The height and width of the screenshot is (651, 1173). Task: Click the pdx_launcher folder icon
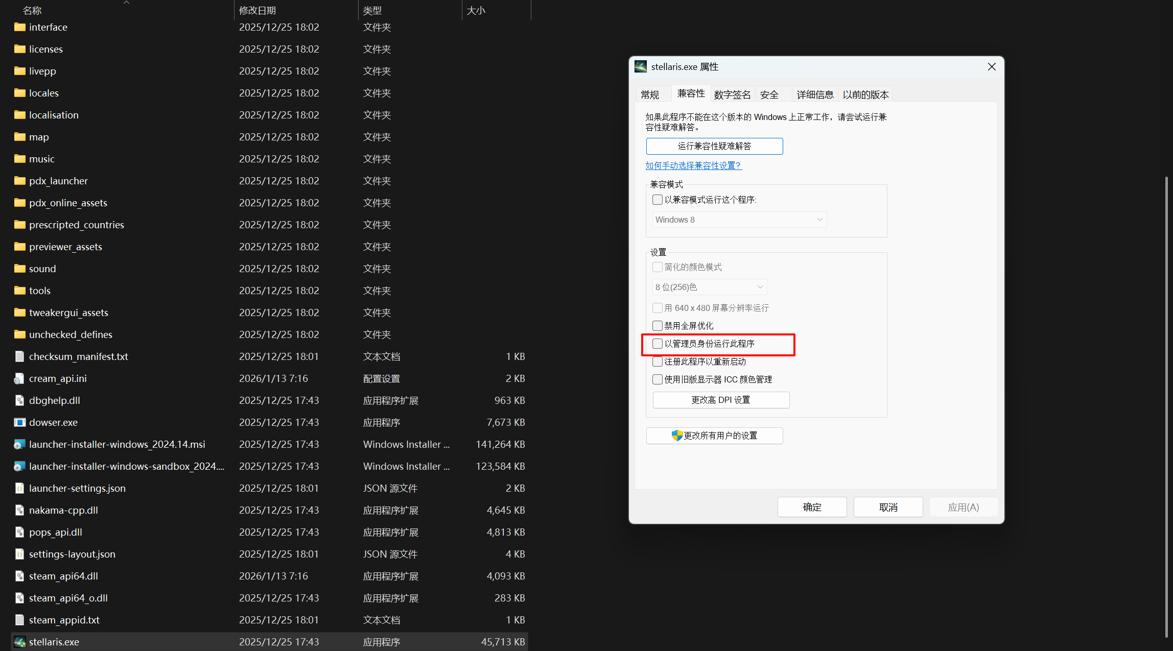tap(20, 181)
